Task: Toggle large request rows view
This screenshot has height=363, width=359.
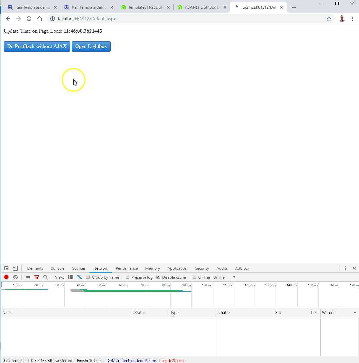Action: pyautogui.click(x=70, y=277)
